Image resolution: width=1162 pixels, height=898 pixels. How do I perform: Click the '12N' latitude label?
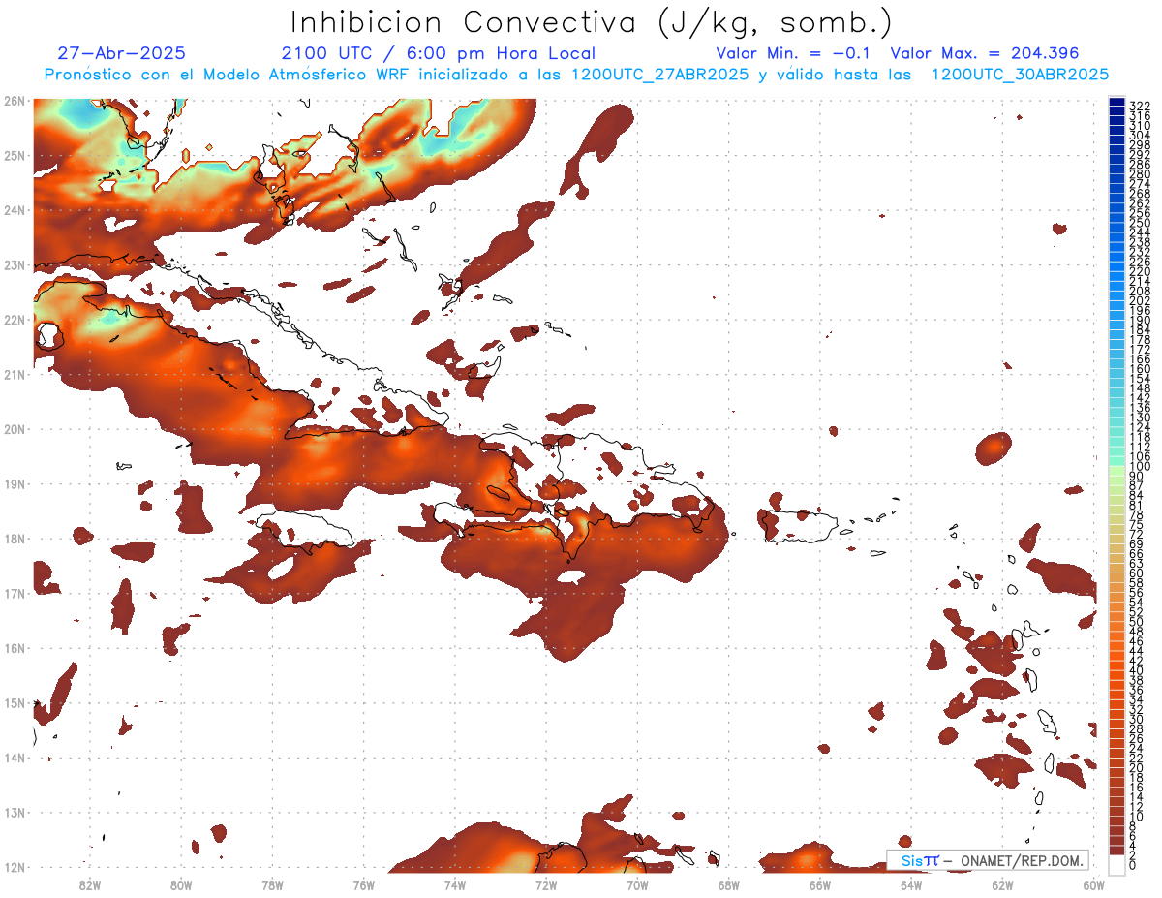click(x=14, y=867)
